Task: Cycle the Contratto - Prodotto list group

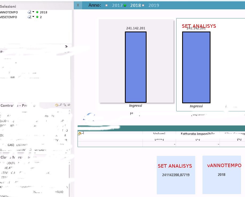Action: tap(57, 105)
